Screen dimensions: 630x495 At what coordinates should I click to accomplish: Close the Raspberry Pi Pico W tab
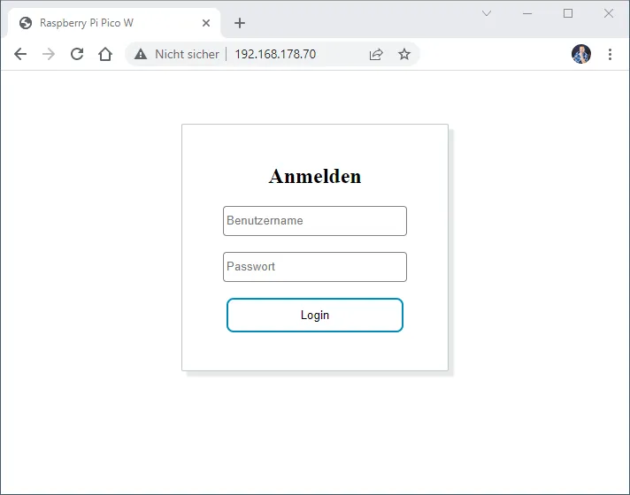point(206,23)
